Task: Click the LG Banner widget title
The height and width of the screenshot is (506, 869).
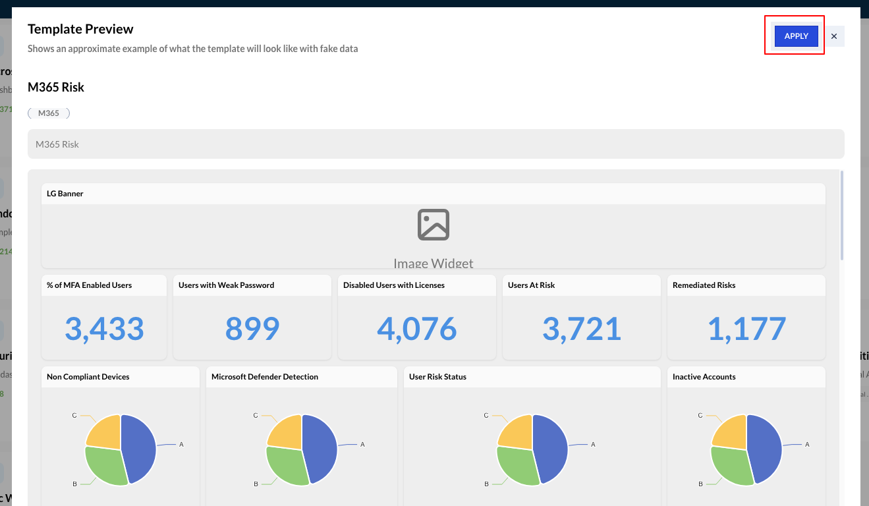Action: pos(65,194)
